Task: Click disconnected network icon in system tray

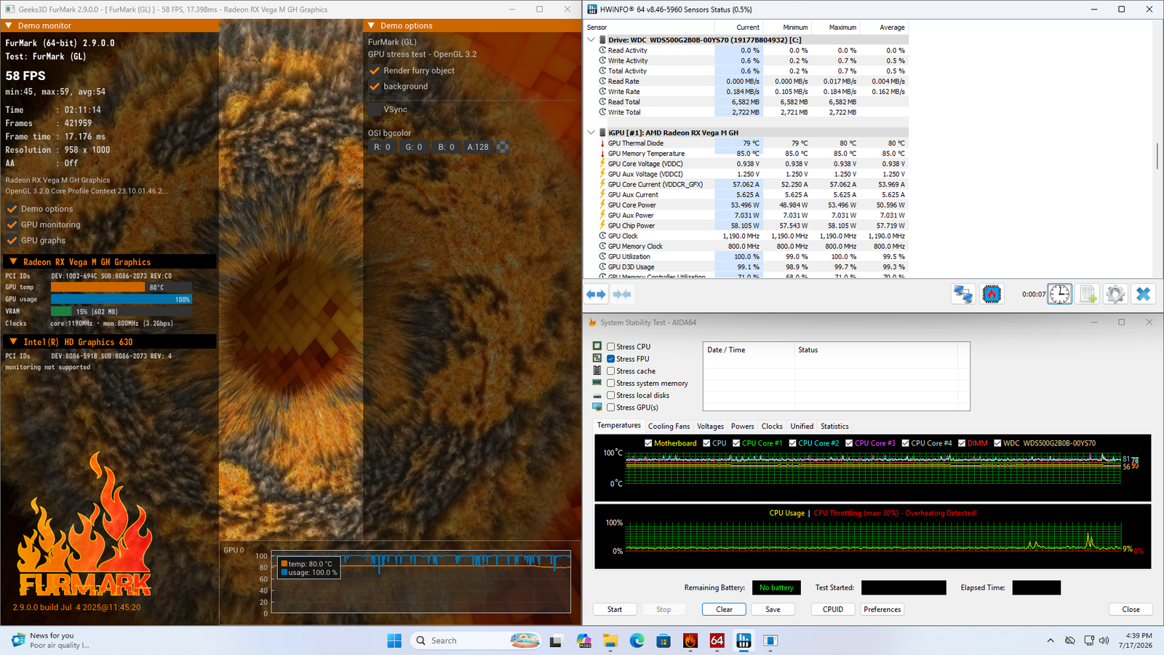Action: 1070,640
